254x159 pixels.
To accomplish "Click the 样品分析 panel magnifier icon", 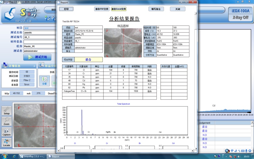I will coord(41,65).
